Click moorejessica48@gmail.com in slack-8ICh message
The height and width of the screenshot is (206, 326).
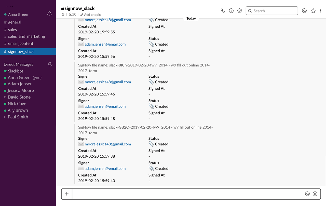pos(108,82)
